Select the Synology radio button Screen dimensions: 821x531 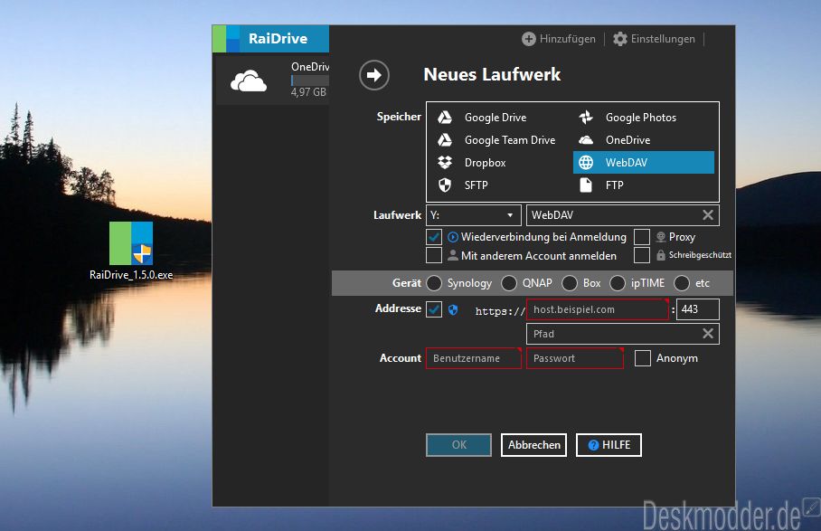[x=434, y=283]
